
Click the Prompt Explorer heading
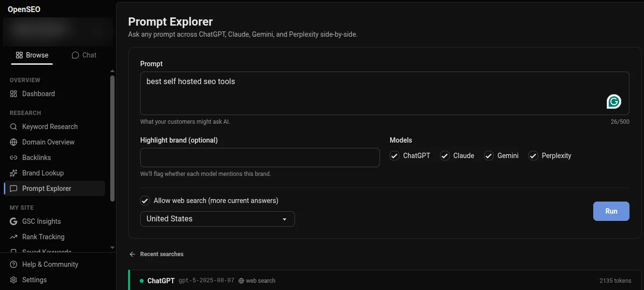coord(170,22)
